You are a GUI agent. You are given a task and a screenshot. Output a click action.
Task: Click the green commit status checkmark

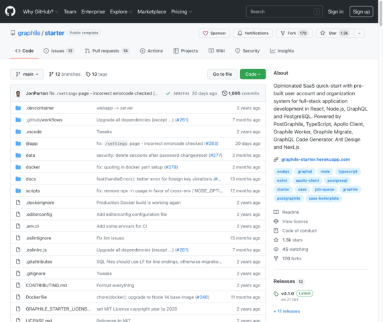tap(168, 93)
